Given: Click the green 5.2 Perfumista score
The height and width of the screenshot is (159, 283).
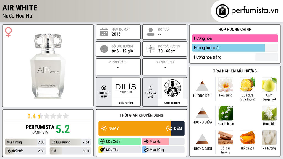Looking at the screenshot, I should [x=63, y=129].
